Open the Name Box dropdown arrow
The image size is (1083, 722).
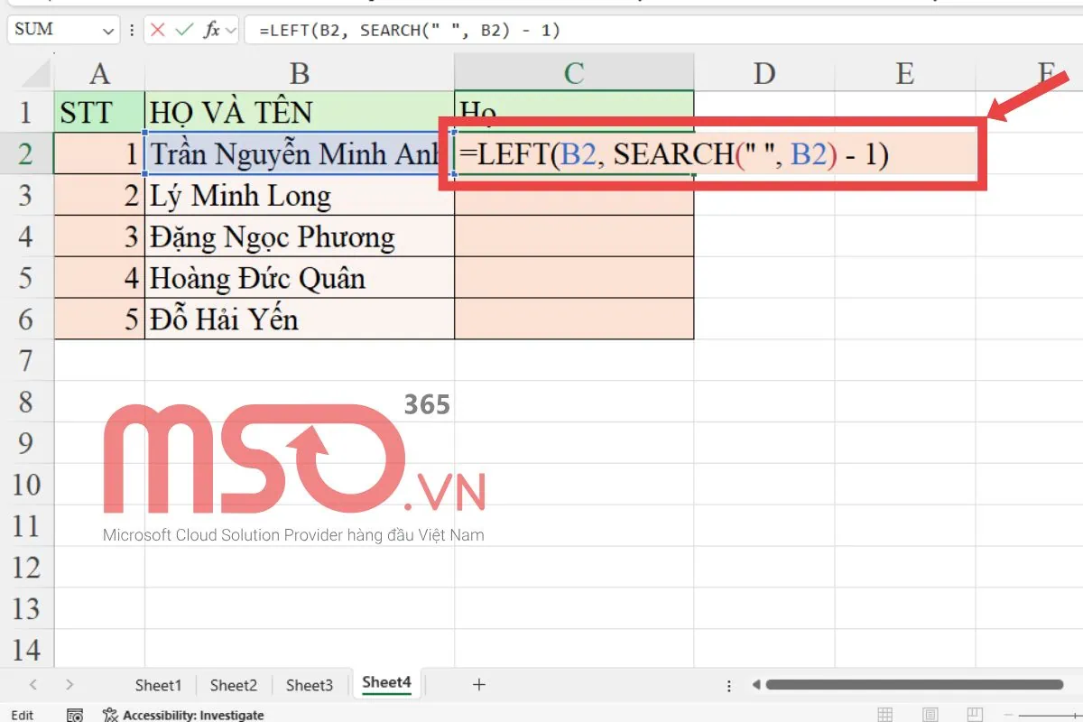(x=106, y=29)
